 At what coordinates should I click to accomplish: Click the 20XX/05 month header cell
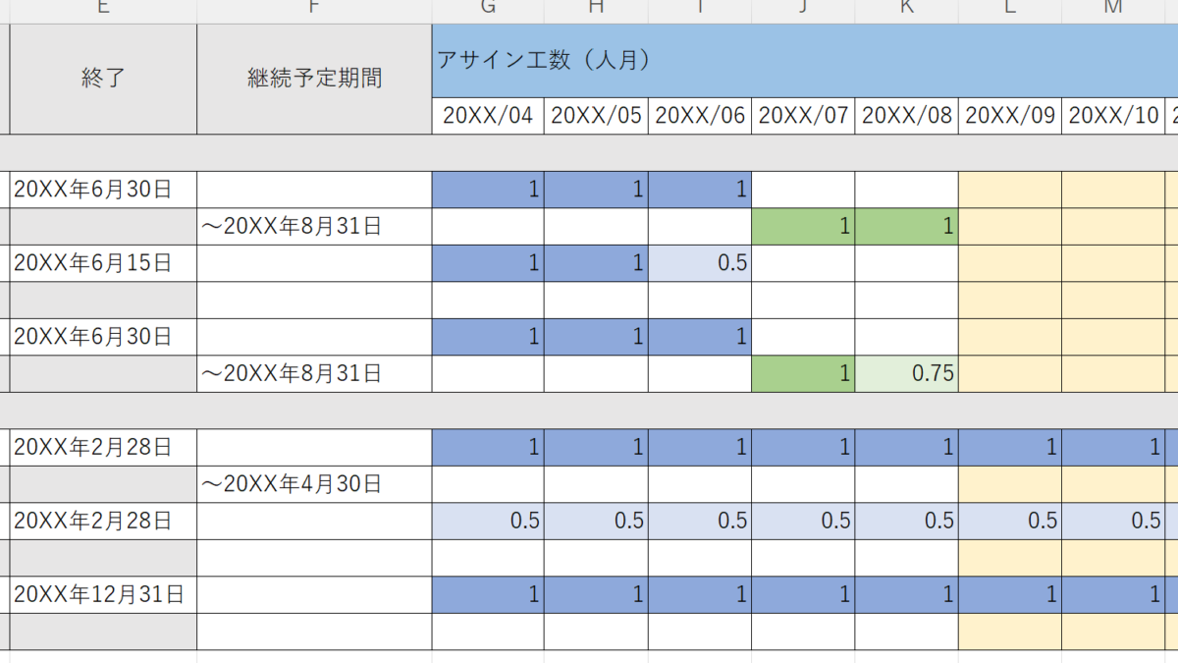(x=596, y=116)
